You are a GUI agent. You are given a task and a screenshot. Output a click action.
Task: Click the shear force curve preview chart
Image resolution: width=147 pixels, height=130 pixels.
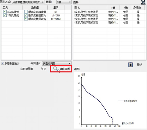click(110, 100)
